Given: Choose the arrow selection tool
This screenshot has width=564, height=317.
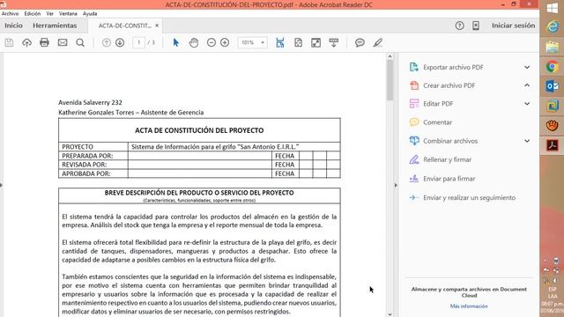Looking at the screenshot, I should [x=176, y=43].
